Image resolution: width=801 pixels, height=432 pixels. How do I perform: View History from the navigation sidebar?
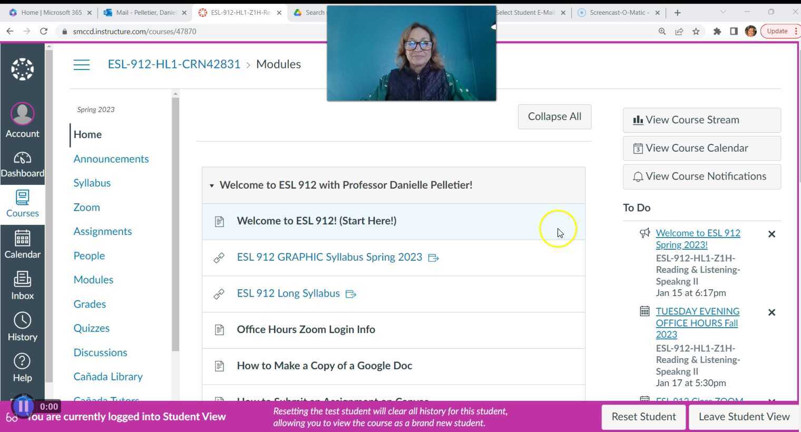(22, 326)
